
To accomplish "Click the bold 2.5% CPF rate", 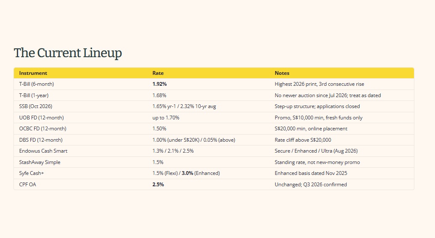I will coord(158,185).
